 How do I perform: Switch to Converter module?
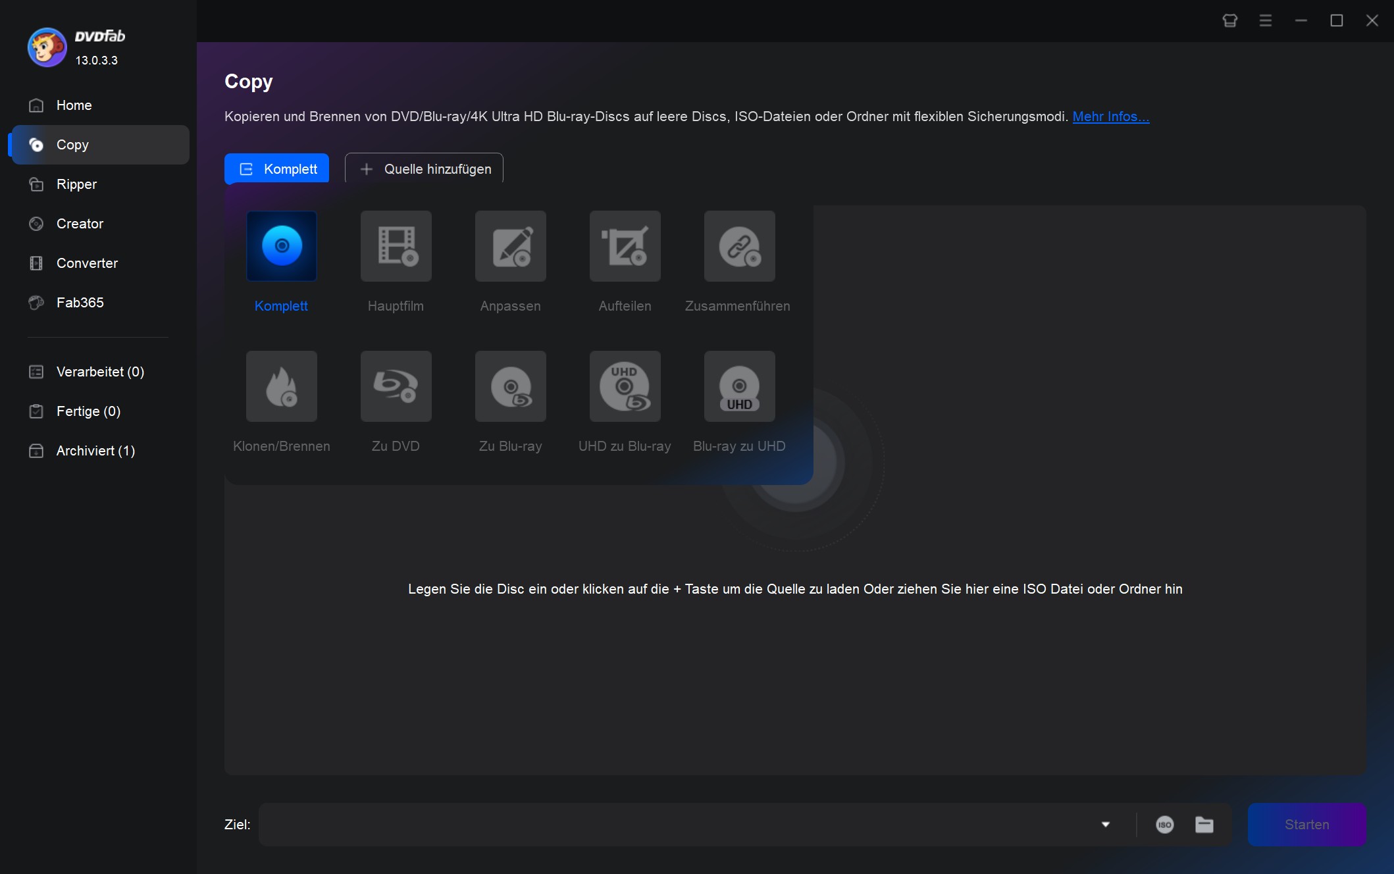pyautogui.click(x=100, y=263)
